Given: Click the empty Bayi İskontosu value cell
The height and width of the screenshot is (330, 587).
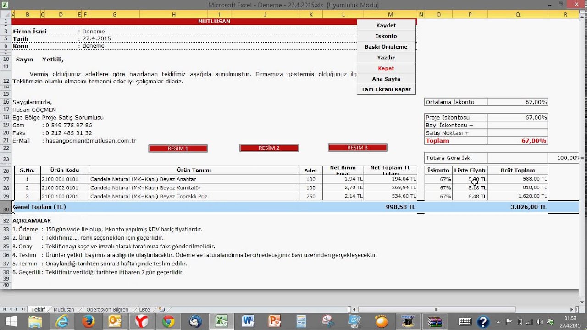Looking at the screenshot, I should [x=518, y=125].
